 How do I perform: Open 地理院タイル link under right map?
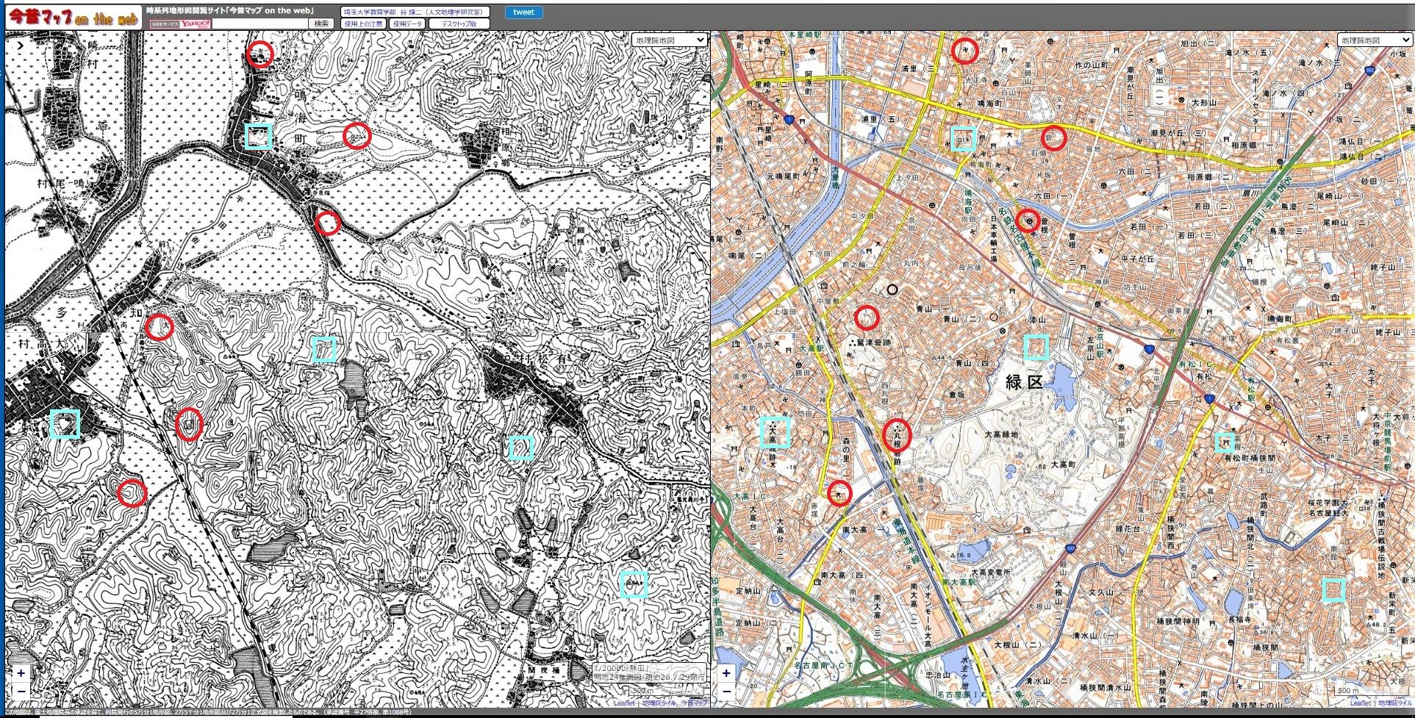click(1394, 703)
